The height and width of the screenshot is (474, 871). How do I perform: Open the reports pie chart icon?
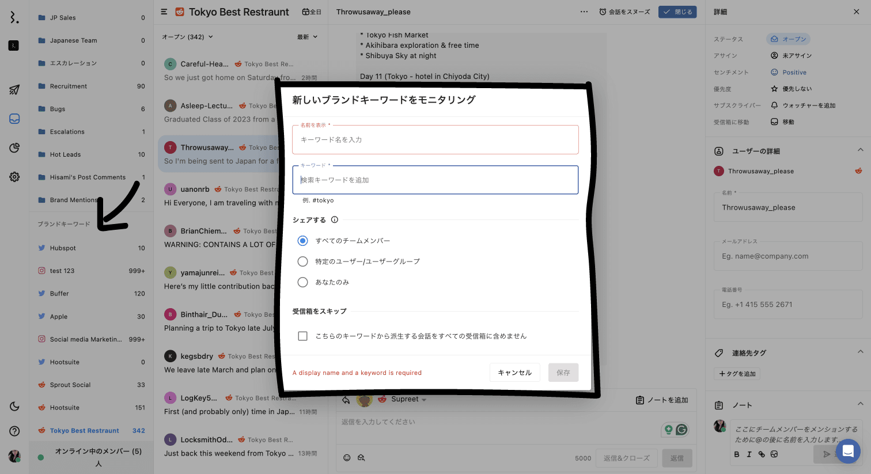point(14,148)
